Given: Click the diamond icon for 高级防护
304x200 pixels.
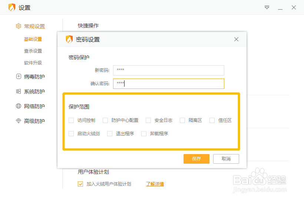Looking at the screenshot, I should 19,121.
